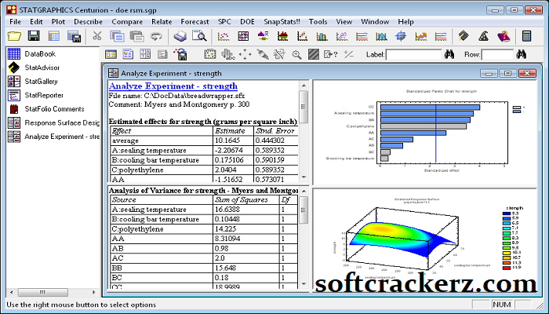Click the first analysis toolbar icon, left of Tables
Viewport: 549px width, 314px height.
click(111, 54)
